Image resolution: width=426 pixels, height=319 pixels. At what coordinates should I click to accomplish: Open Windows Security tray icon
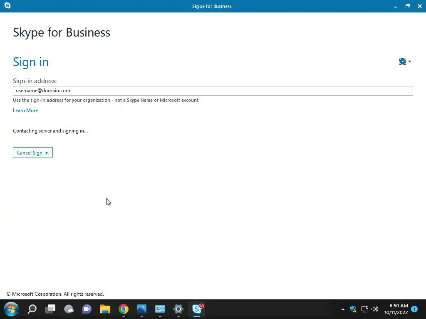coord(353,309)
